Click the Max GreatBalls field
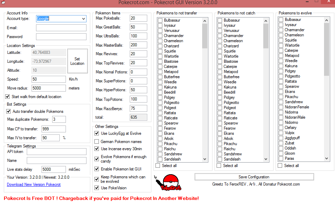The image size is (335, 202). [138, 27]
